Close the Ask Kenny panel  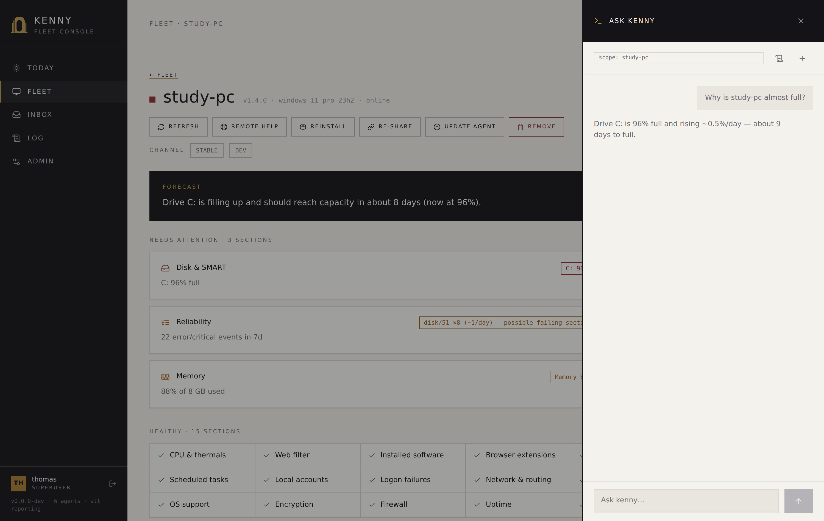point(801,21)
